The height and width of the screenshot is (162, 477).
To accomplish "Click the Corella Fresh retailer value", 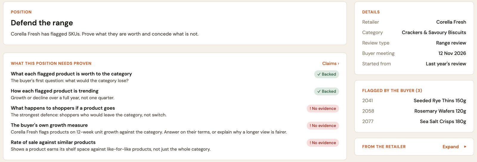I will (451, 22).
